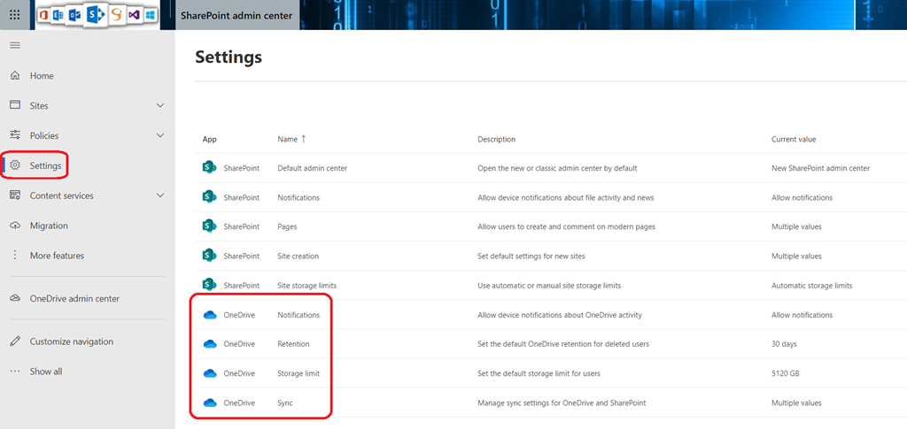
Task: Select Show all in navigation
Action: coord(46,372)
